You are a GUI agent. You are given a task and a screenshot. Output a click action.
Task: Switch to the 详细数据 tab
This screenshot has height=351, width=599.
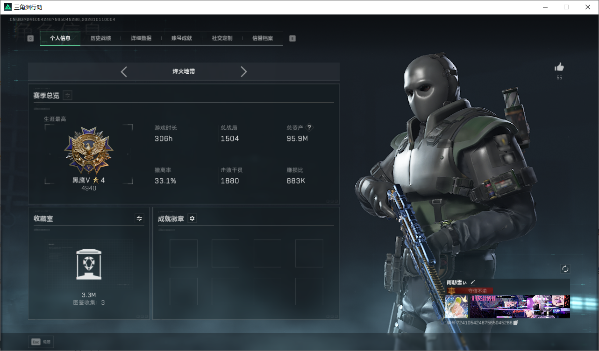click(141, 38)
